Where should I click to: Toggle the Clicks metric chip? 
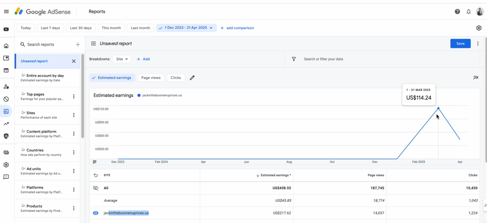click(x=175, y=78)
